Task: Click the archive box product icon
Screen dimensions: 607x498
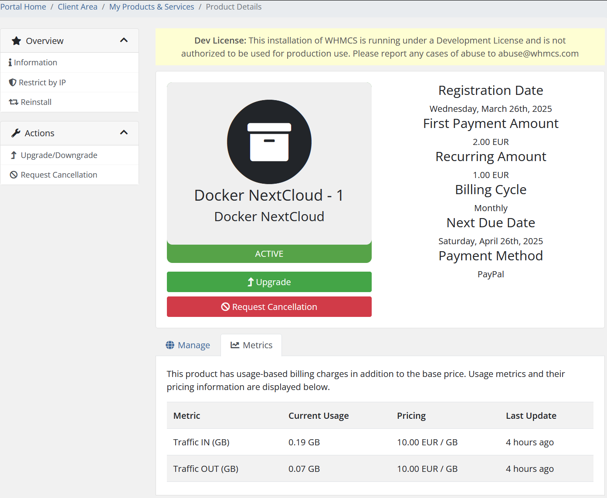Action: pyautogui.click(x=269, y=142)
